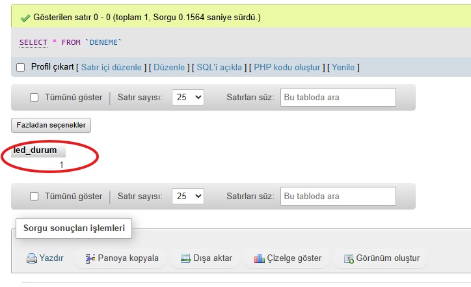The width and height of the screenshot is (471, 287).
Task: Open the lower Satır sayısı dropdown
Action: (188, 197)
